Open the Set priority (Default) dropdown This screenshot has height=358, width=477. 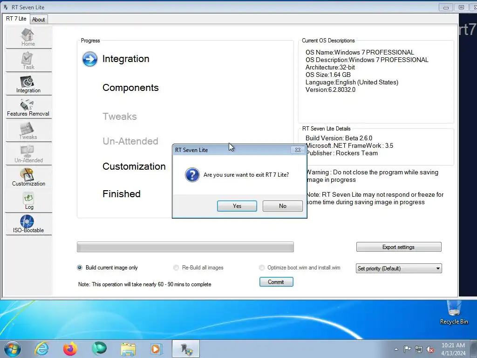tap(399, 268)
